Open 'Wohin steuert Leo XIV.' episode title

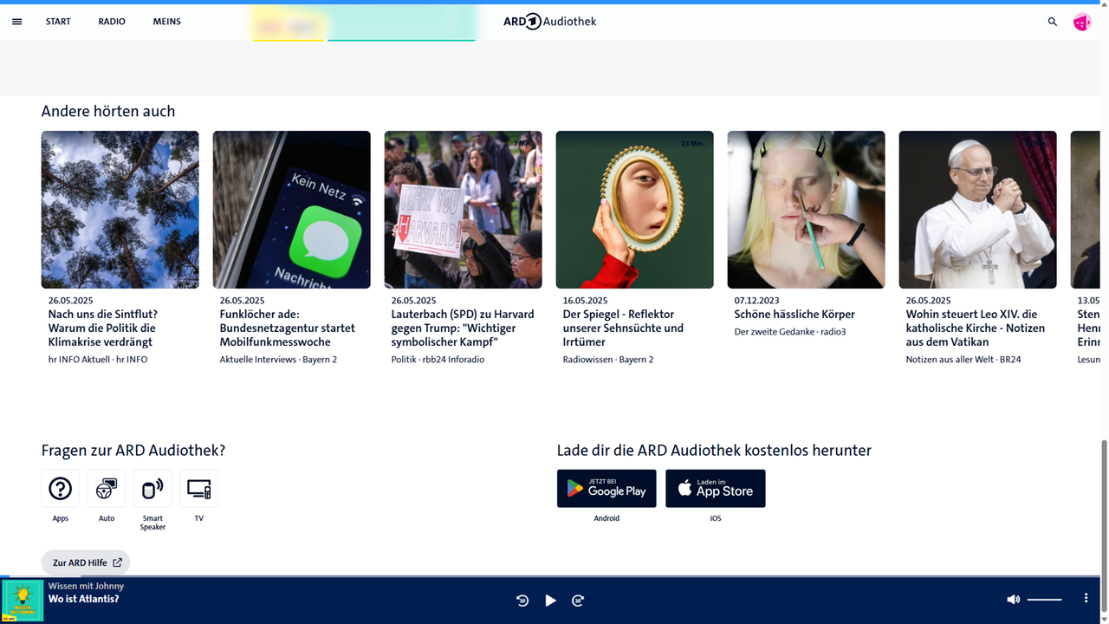pos(976,328)
